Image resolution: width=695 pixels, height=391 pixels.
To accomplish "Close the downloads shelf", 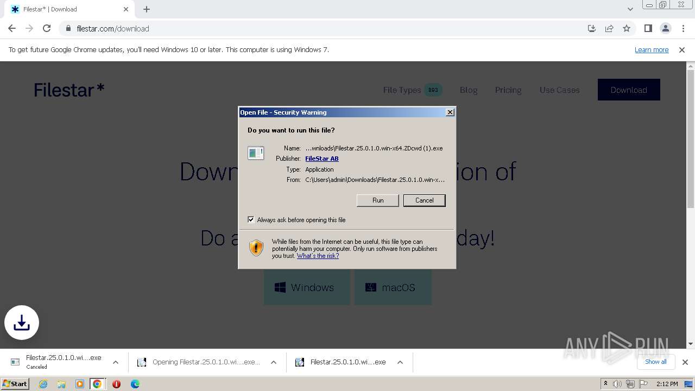I will coord(685,362).
